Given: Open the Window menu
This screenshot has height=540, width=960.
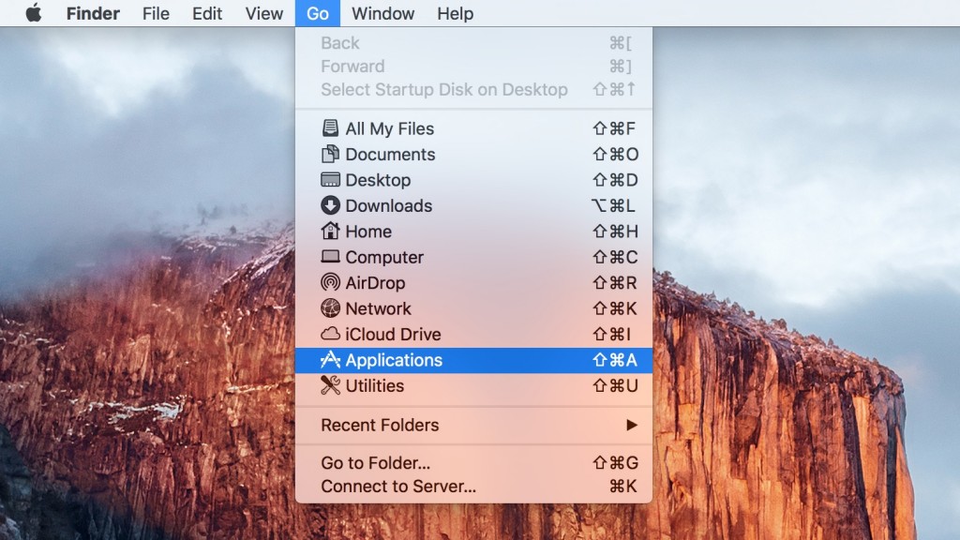Looking at the screenshot, I should coord(382,13).
